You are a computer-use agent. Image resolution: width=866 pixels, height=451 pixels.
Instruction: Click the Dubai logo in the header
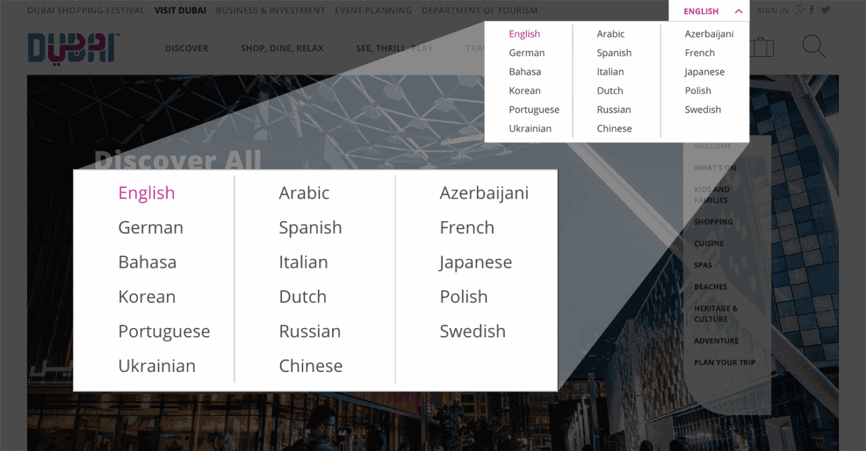tap(74, 48)
